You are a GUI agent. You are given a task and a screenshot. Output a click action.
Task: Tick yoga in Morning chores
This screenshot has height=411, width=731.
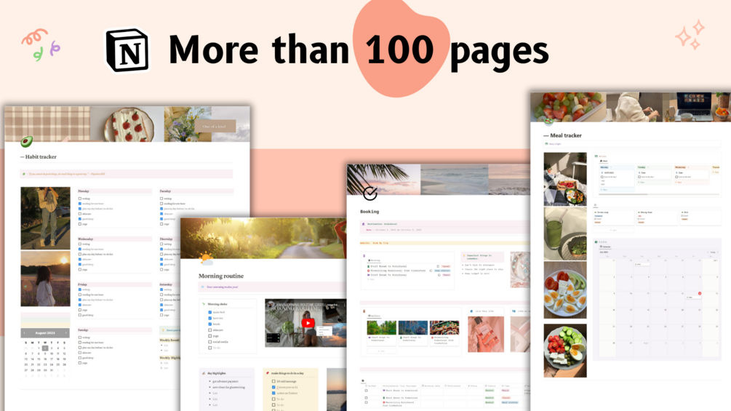[x=209, y=336]
